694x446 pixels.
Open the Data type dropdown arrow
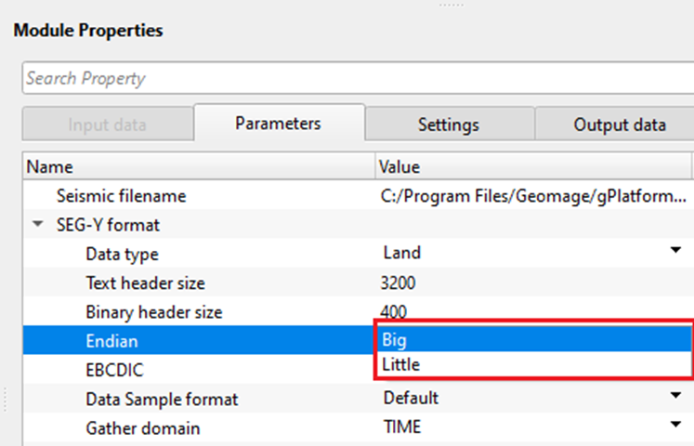click(x=674, y=251)
